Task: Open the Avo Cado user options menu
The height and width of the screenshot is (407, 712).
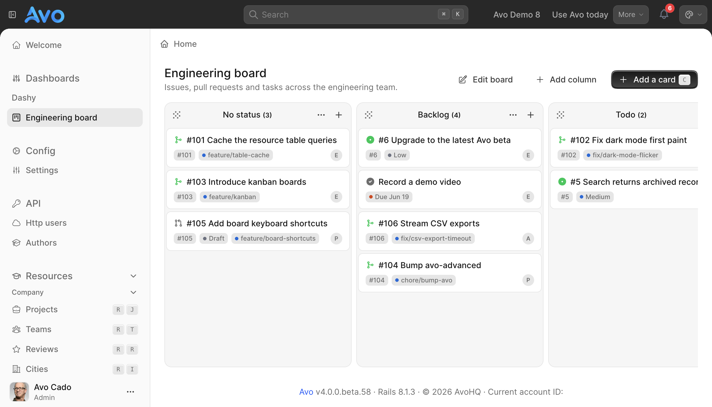Action: click(x=130, y=392)
